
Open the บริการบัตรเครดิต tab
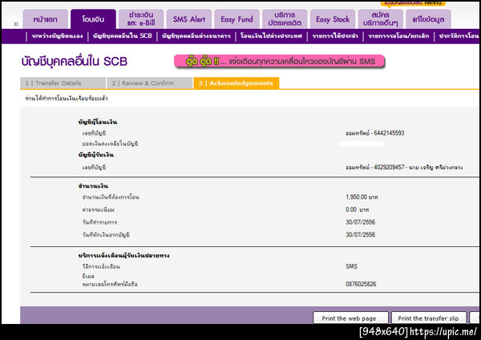click(285, 19)
